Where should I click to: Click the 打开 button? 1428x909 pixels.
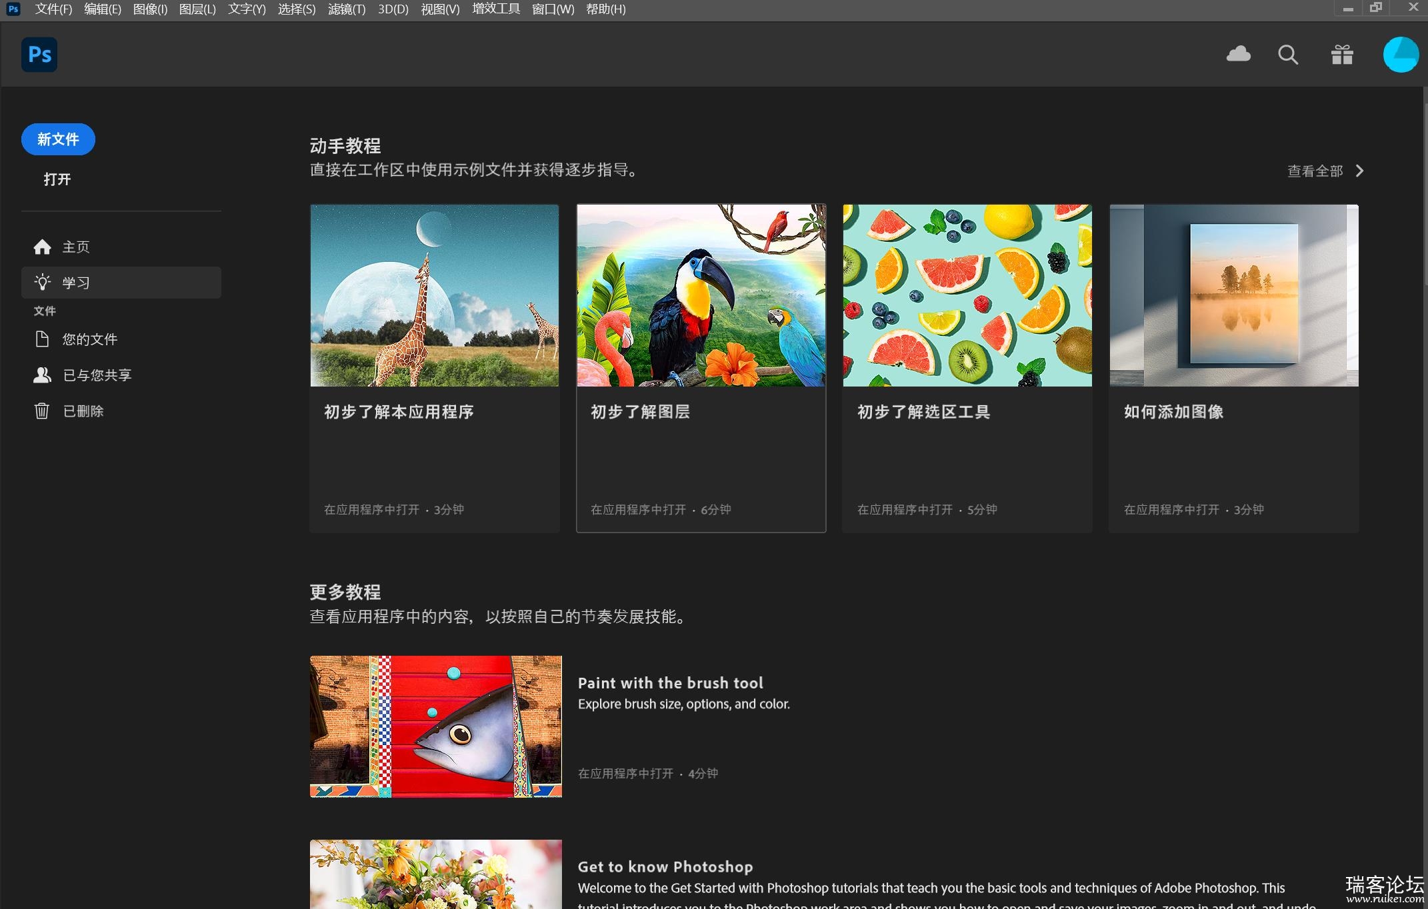[57, 179]
